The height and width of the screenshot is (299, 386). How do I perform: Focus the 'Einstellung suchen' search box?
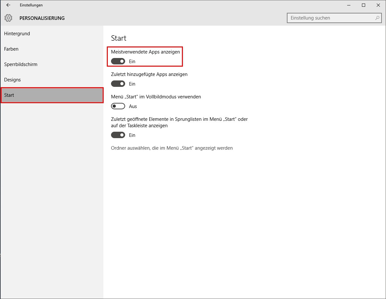point(330,18)
